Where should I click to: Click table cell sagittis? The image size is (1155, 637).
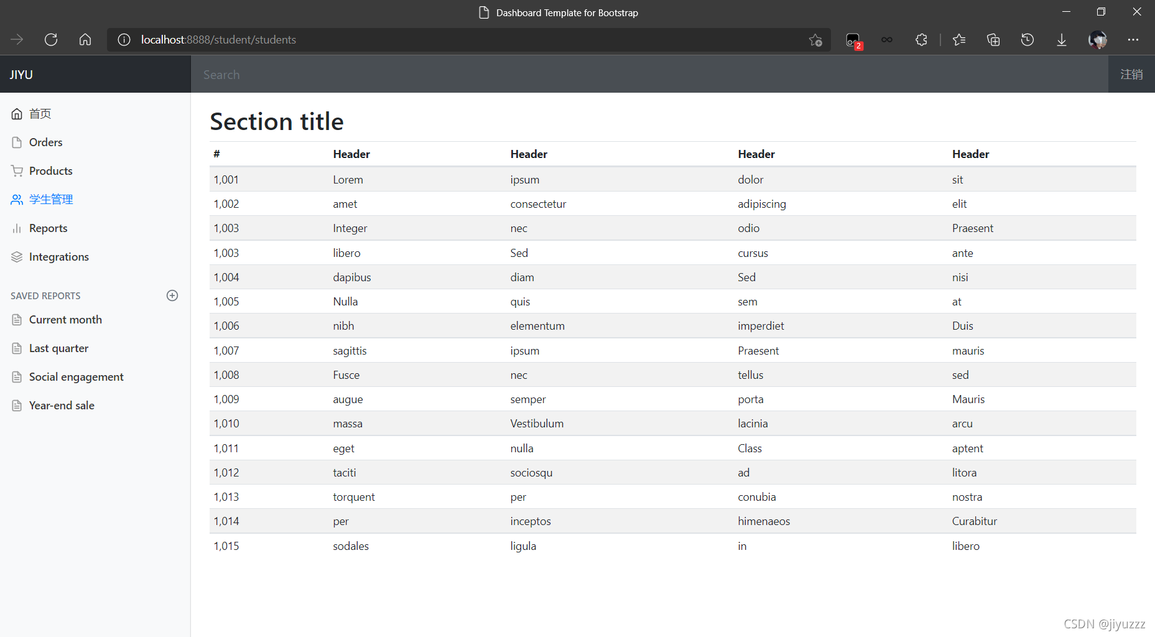[x=350, y=351]
